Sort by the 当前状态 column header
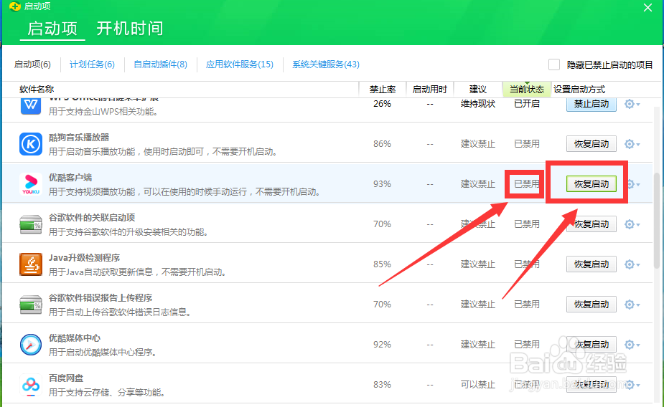 [526, 90]
